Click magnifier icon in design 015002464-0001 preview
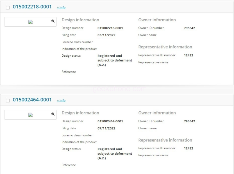The width and height of the screenshot is (234, 174). coord(53,114)
